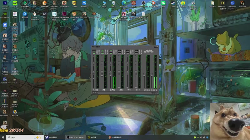Viewport: 250px width, 140px height.
Task: Click the 录音音量 recording volume fader
Action: point(152,76)
